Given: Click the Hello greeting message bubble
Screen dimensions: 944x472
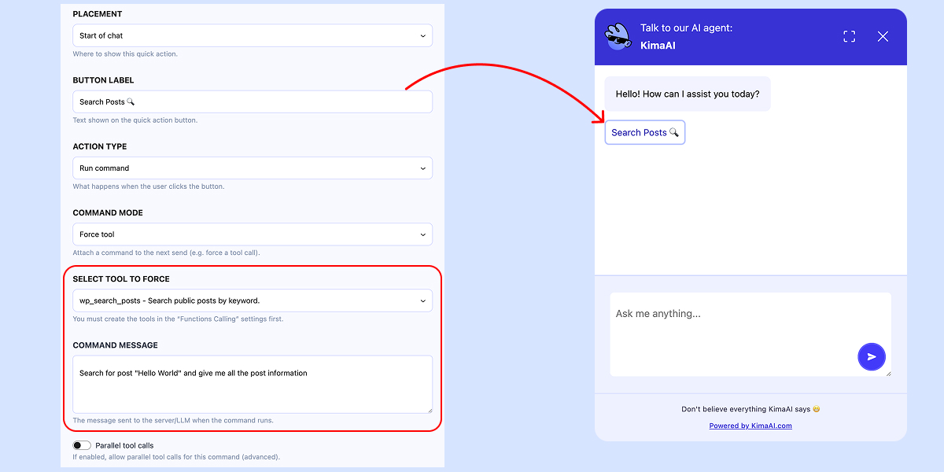Looking at the screenshot, I should pos(687,94).
